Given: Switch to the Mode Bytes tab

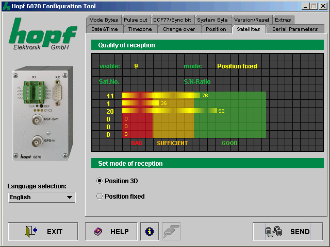Looking at the screenshot, I should tap(104, 20).
